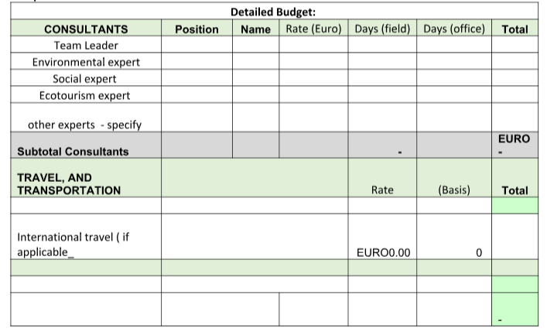Click the EURO subtotal total cell
The image size is (547, 335).
515,145
